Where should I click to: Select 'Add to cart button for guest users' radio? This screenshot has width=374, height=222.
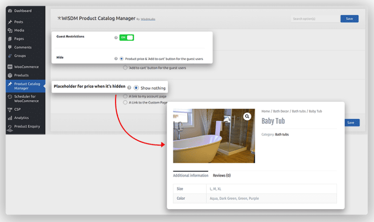coord(125,68)
